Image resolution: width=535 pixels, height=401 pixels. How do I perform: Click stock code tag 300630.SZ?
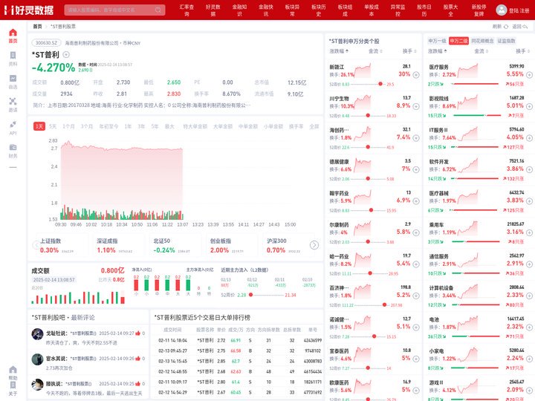(46, 43)
